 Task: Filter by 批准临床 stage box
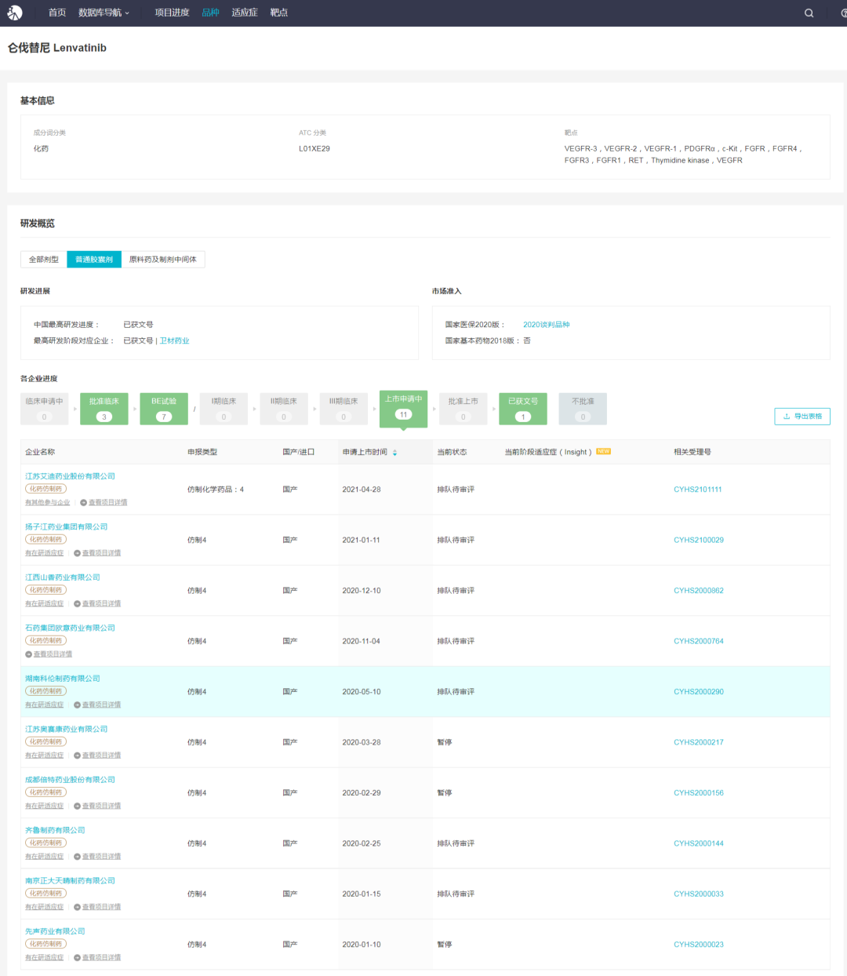point(104,409)
